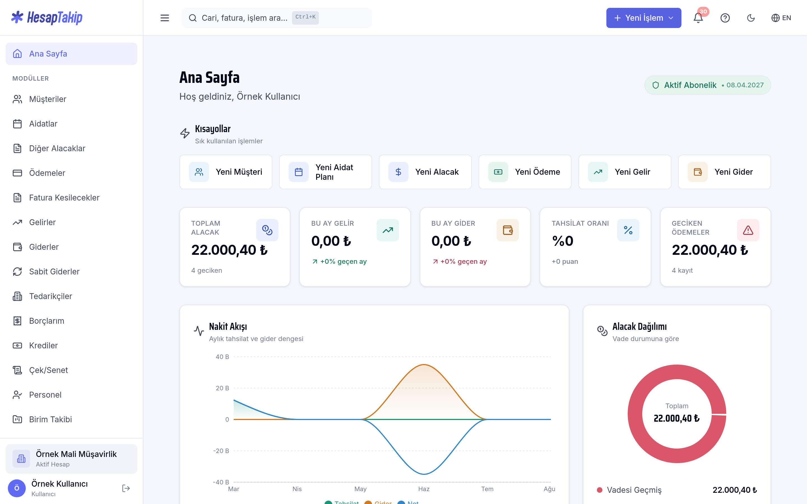The image size is (807, 504).
Task: Open Sabit Giderler in sidebar
Action: click(x=71, y=272)
